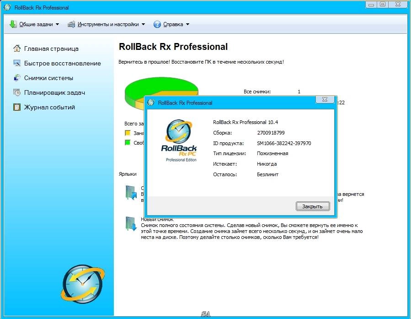Click the blue question-mark help icon
The height and width of the screenshot is (319, 411).
tap(157, 24)
